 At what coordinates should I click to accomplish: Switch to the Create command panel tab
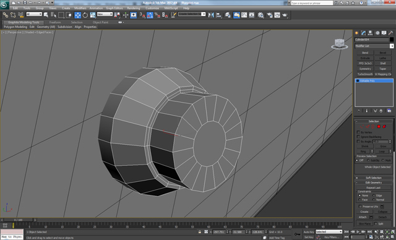pos(356,33)
